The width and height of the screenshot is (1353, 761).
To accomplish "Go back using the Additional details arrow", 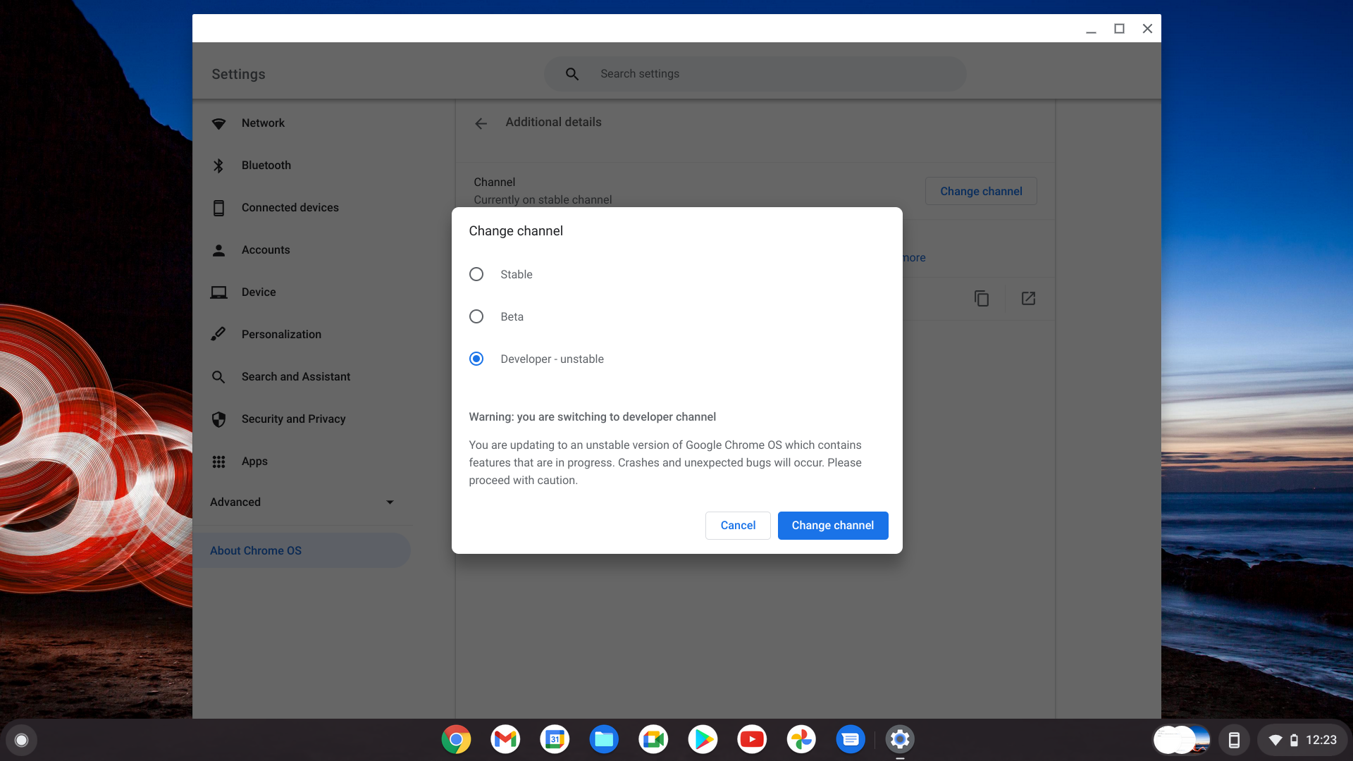I will click(x=481, y=123).
